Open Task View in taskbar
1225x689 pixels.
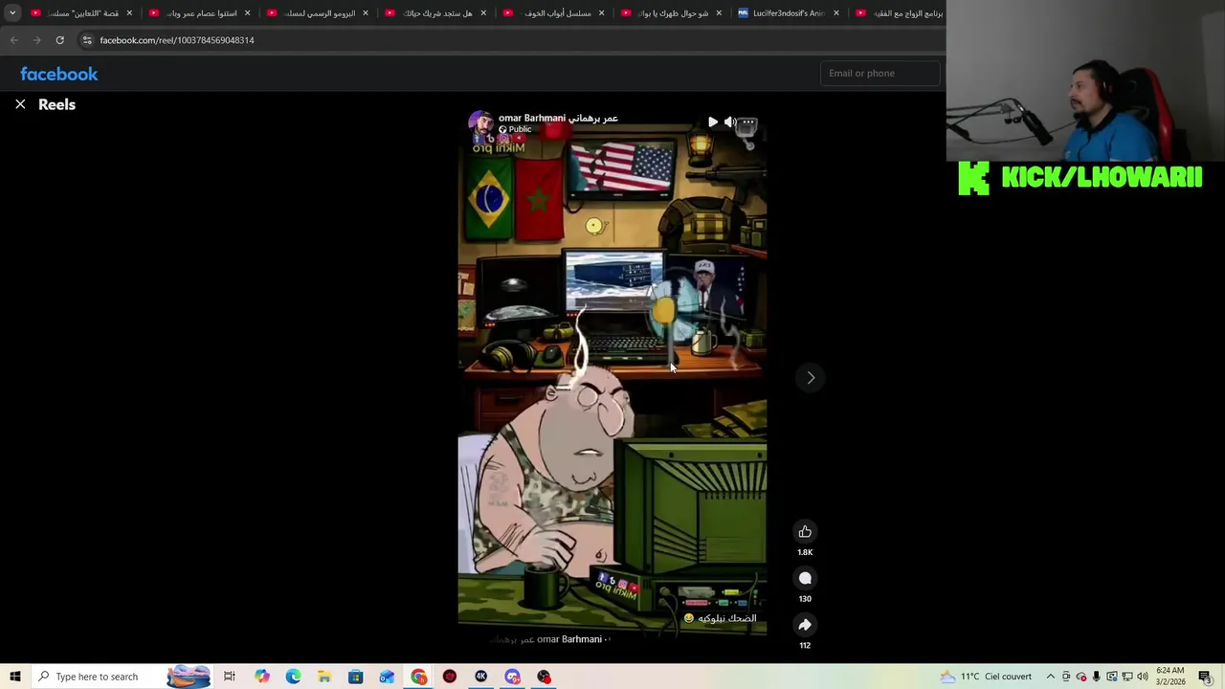(x=230, y=677)
